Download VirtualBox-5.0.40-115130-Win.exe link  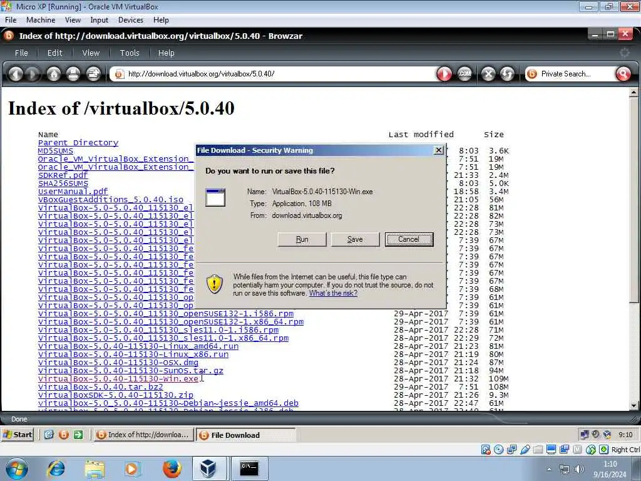tap(118, 379)
